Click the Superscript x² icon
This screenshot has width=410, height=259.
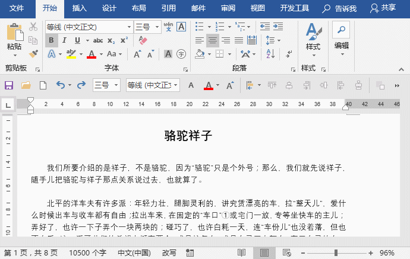click(124, 40)
